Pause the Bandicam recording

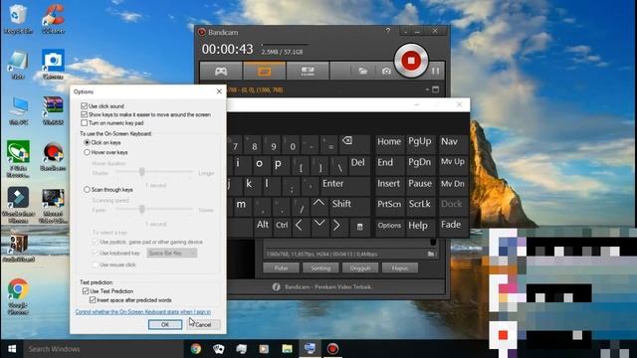(x=435, y=71)
